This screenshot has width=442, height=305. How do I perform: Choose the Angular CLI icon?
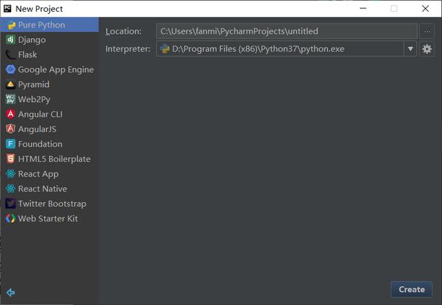(10, 114)
